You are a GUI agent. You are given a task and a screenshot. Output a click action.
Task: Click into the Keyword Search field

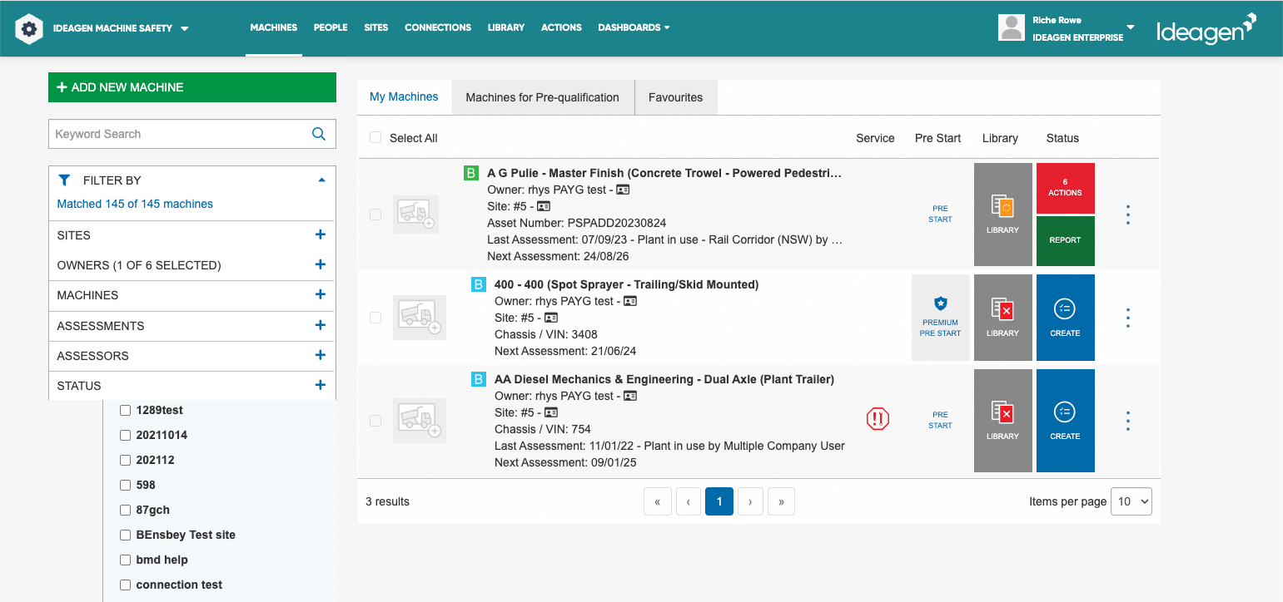(179, 134)
